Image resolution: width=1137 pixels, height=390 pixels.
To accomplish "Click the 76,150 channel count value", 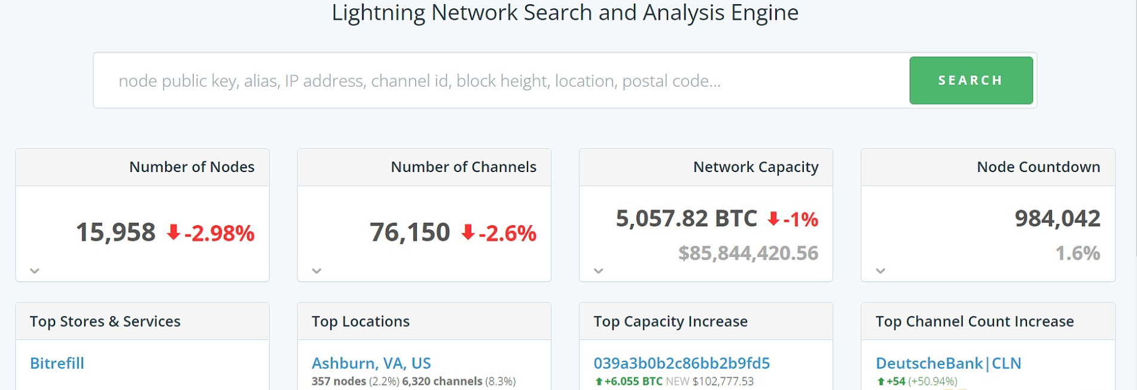I will (410, 232).
